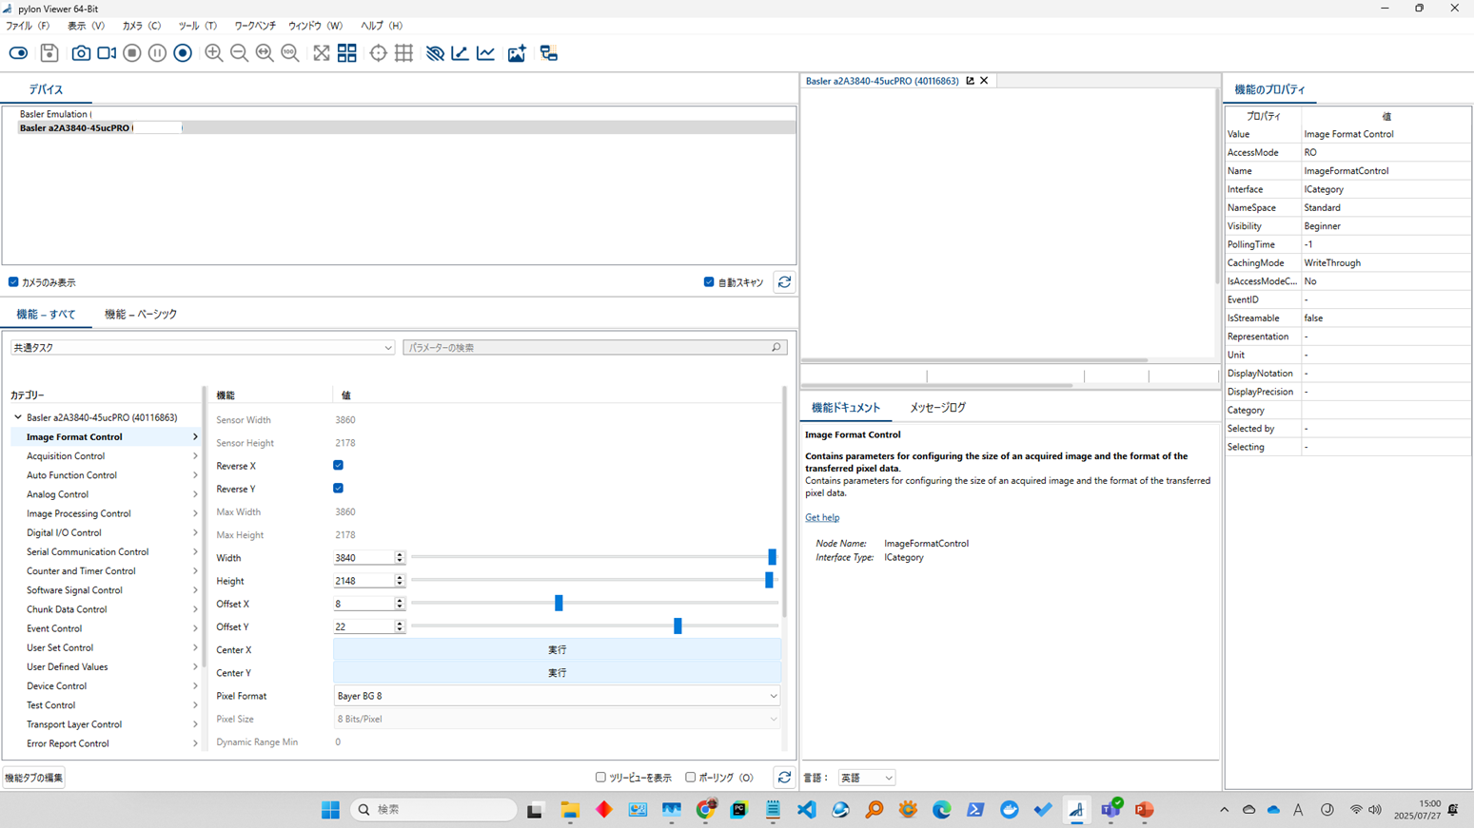
Task: Click the Get help link
Action: point(822,518)
